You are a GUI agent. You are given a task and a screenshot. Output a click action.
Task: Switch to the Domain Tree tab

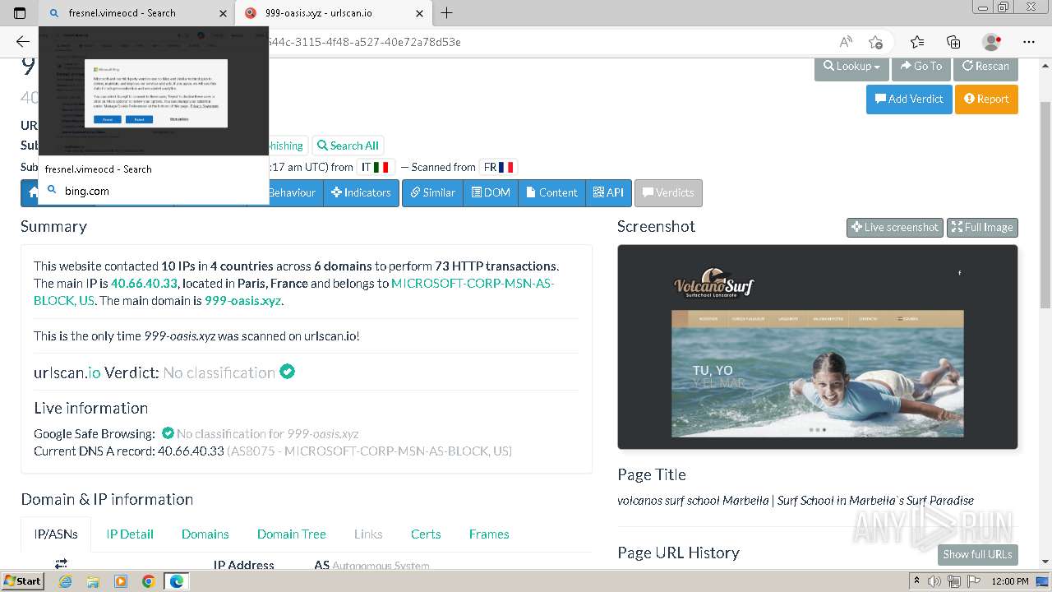click(292, 534)
